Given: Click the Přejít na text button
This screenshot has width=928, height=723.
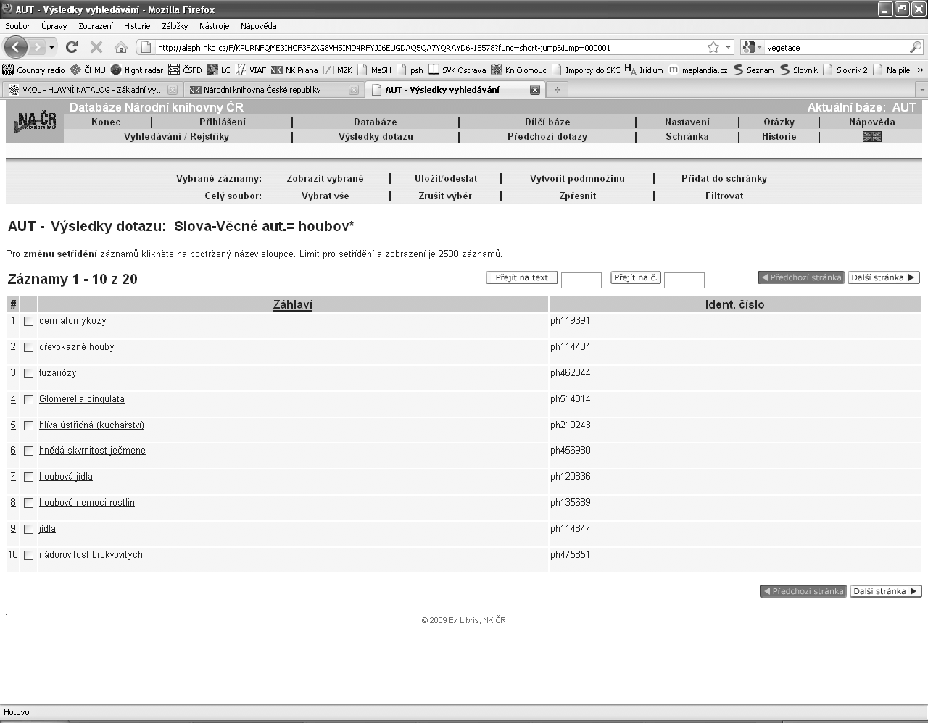Looking at the screenshot, I should pos(521,277).
